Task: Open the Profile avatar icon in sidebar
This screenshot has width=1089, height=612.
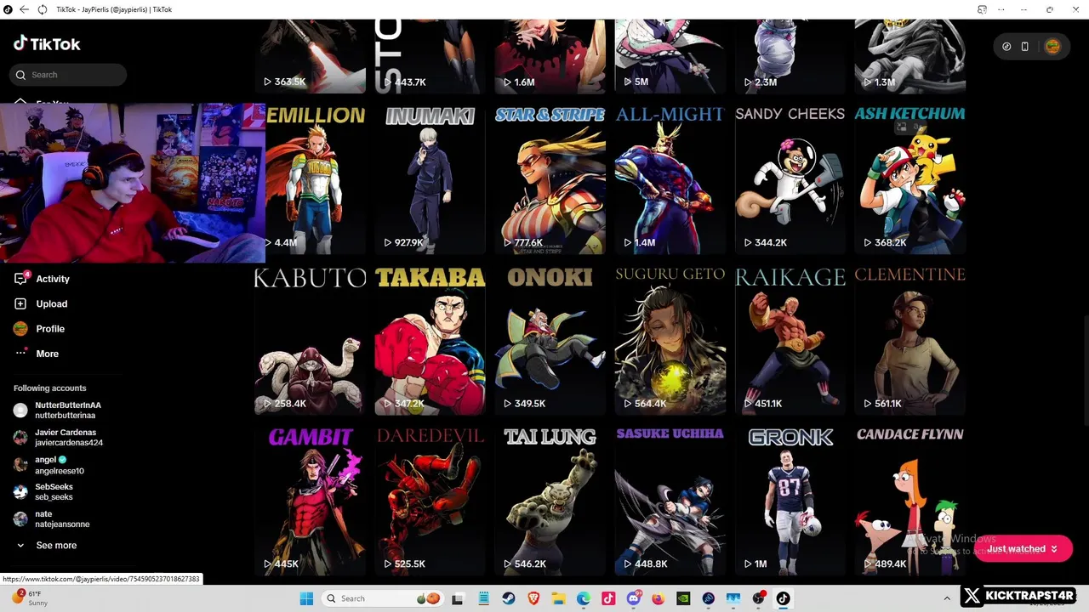Action: [x=20, y=328]
